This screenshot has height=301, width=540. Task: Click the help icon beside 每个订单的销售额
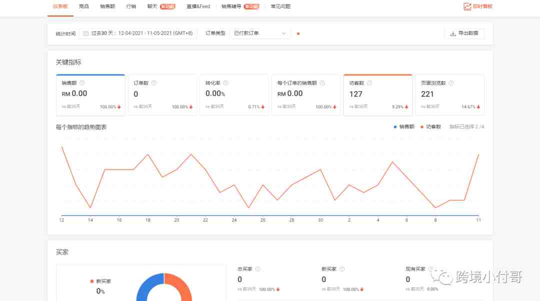point(322,83)
